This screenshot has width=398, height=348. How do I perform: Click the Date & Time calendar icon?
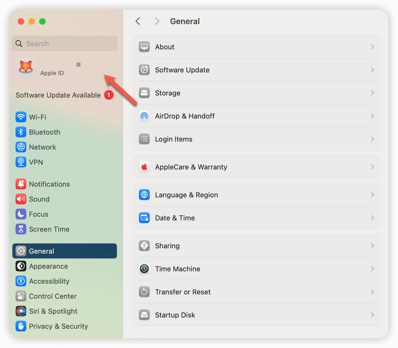tap(144, 218)
